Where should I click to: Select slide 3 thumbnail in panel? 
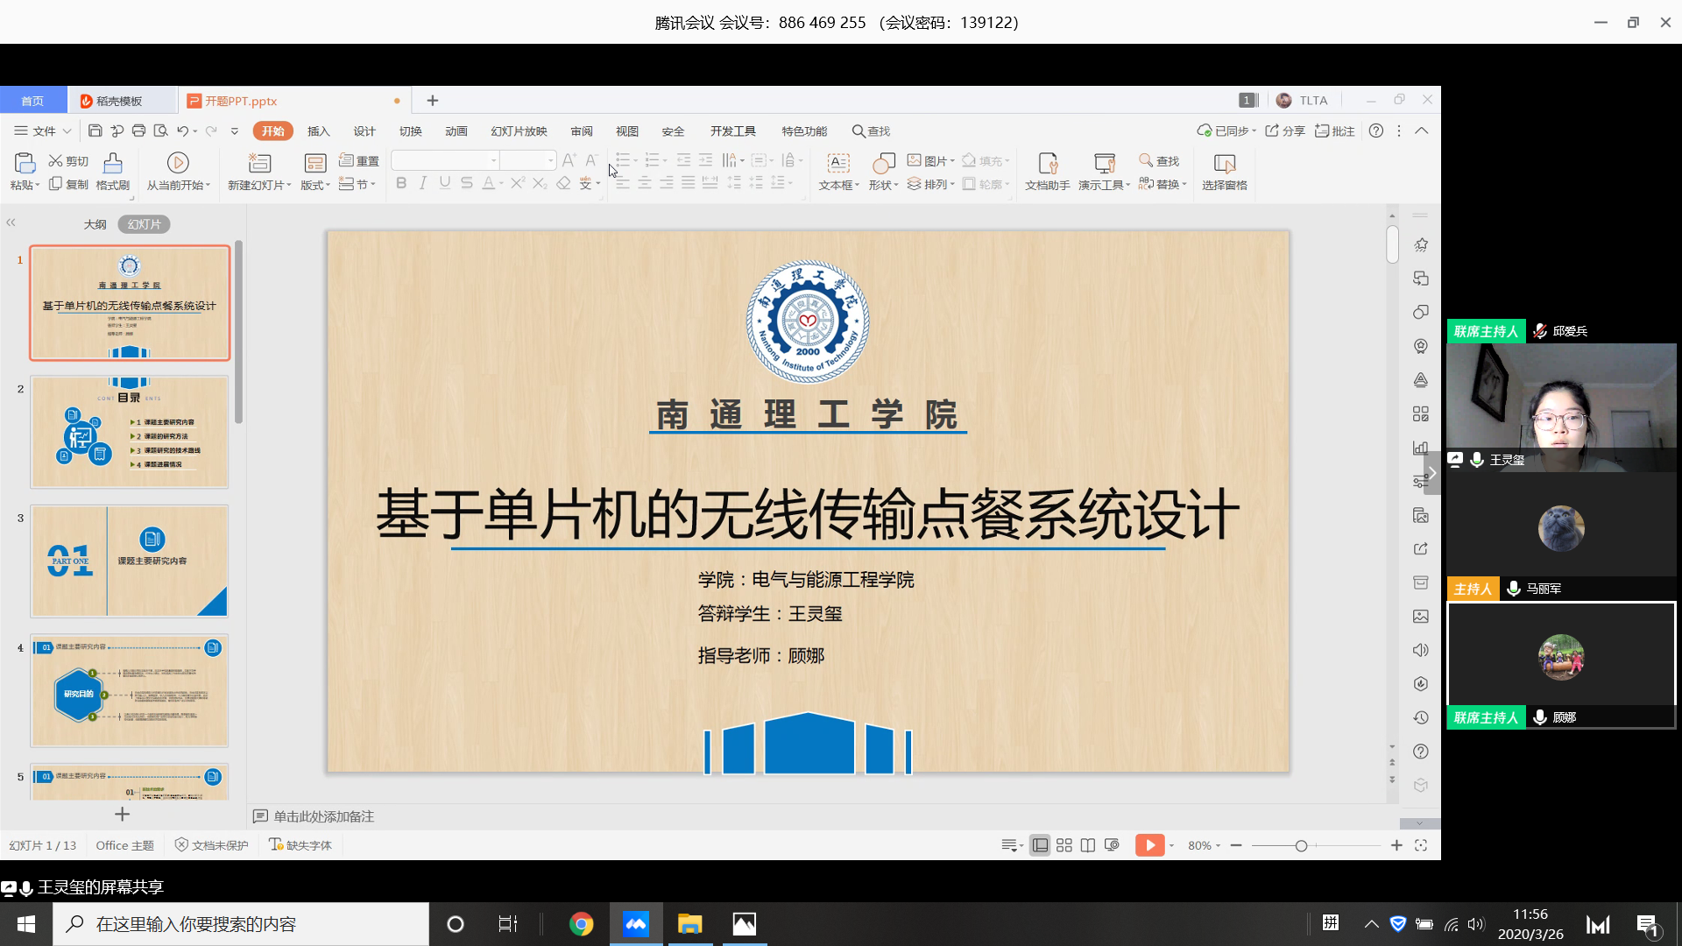(130, 561)
